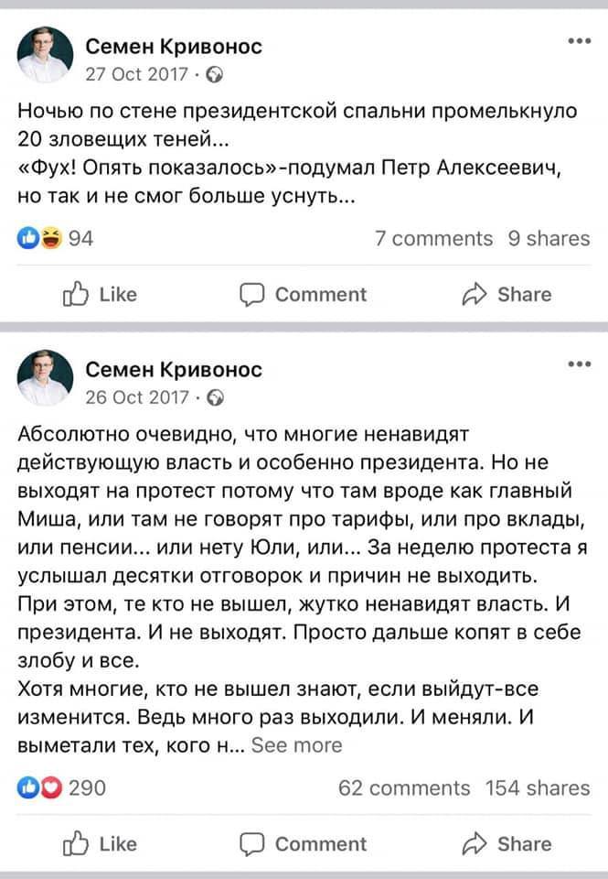This screenshot has height=879, width=608.
Task: Open the three-dot options menu on the top post
Action: pos(578,38)
